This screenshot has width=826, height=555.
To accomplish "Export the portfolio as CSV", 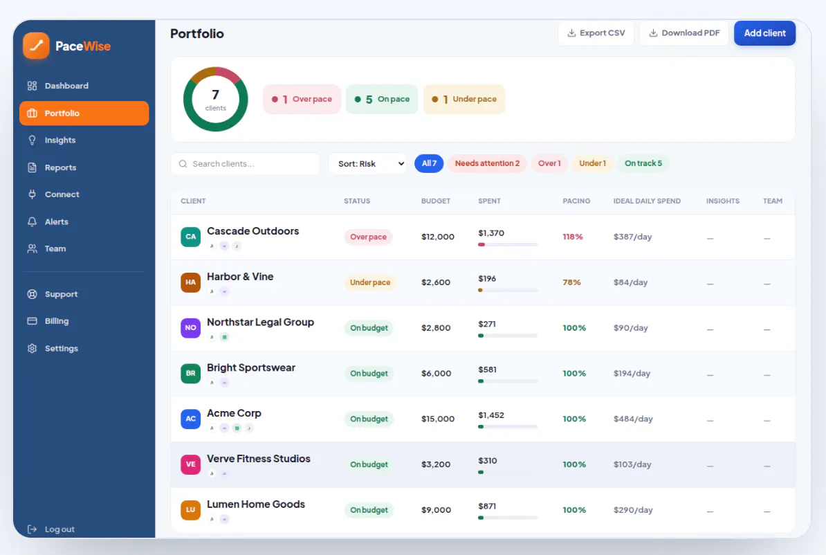I will [596, 33].
